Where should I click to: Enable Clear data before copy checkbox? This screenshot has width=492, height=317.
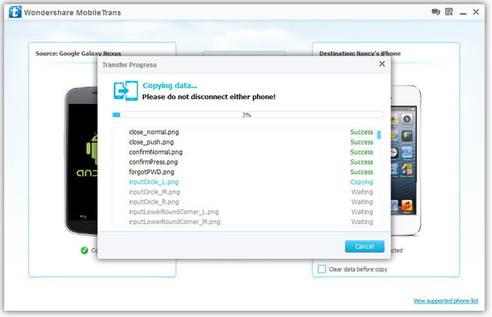tap(322, 269)
